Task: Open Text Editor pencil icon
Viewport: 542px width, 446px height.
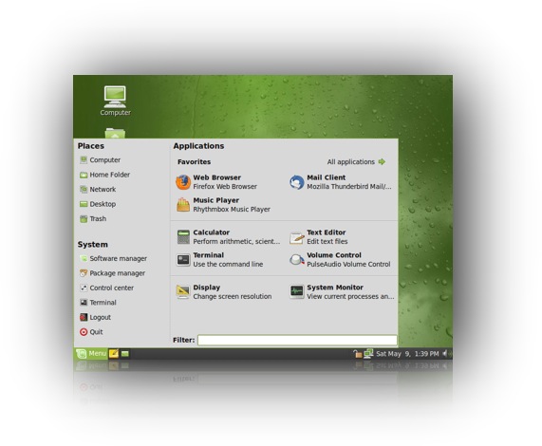Action: click(296, 237)
